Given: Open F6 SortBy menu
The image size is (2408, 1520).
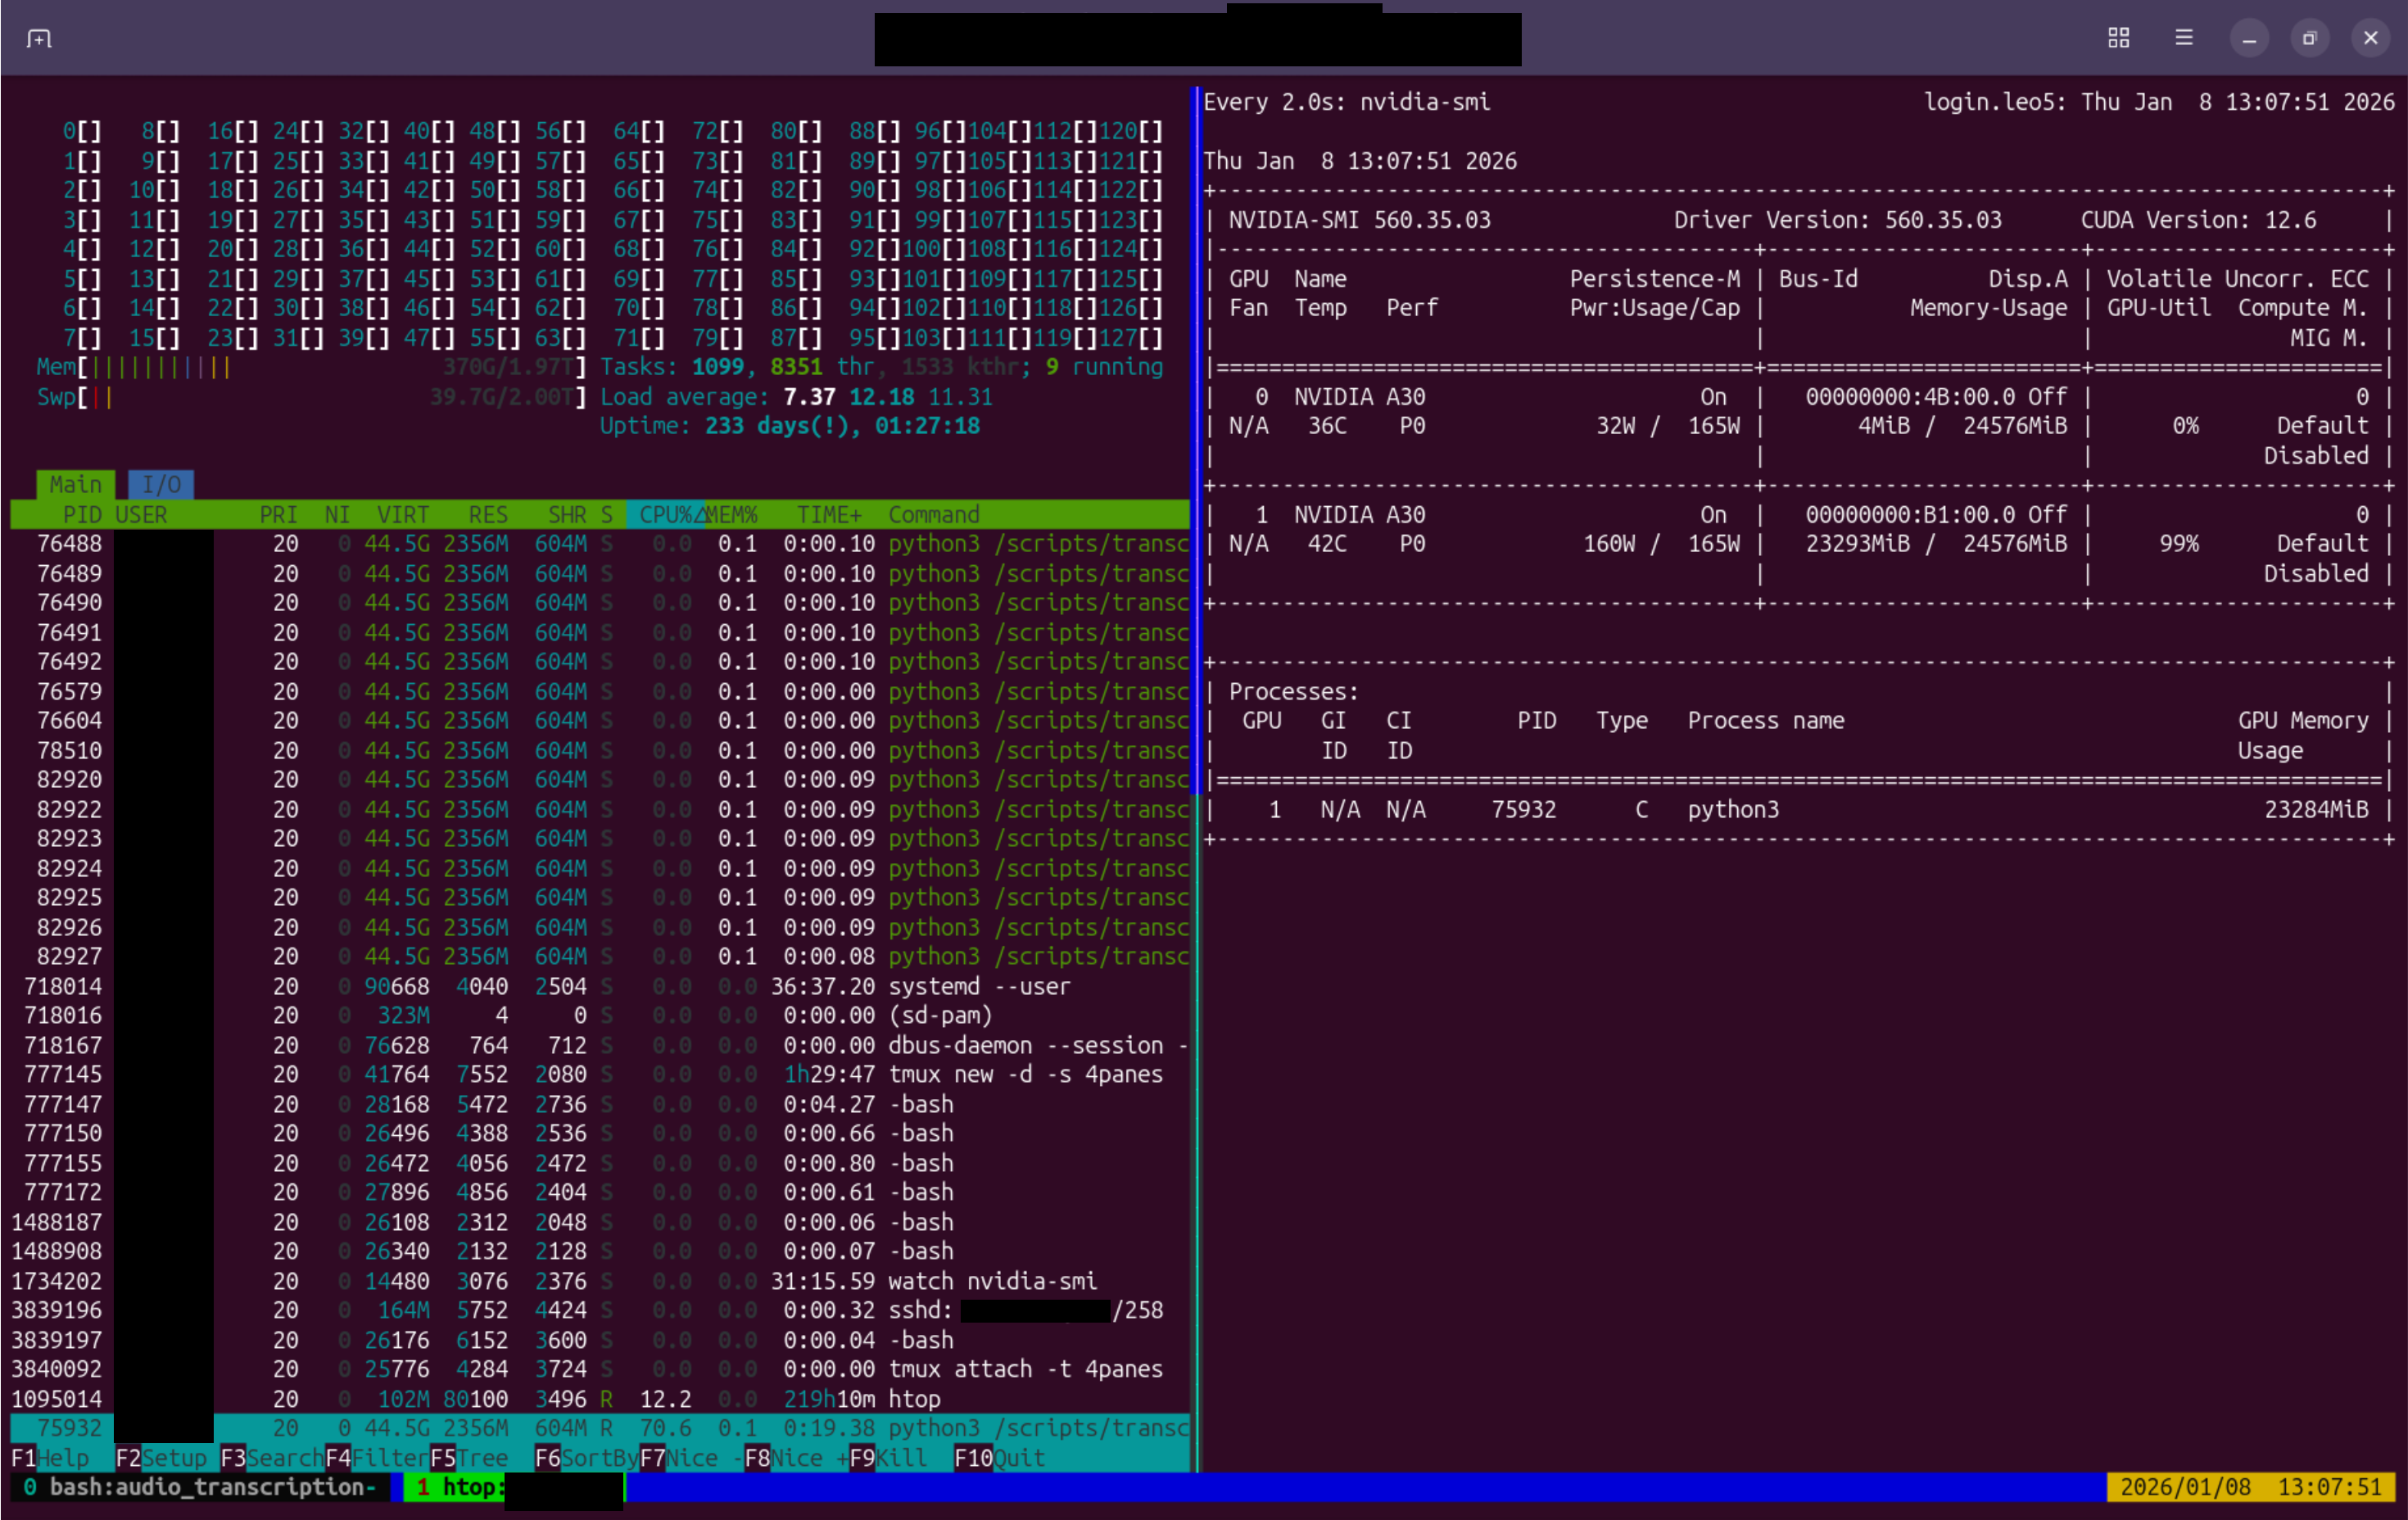Looking at the screenshot, I should tap(586, 1458).
